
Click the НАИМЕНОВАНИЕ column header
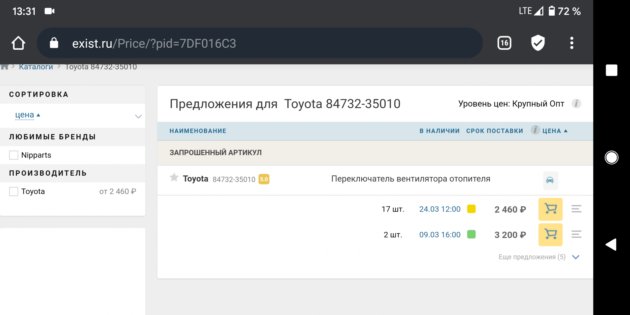click(198, 131)
